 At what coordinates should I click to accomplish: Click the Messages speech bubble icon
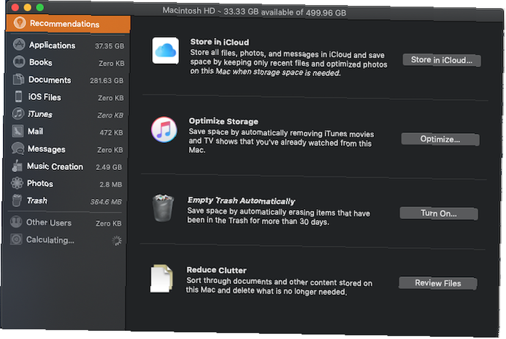coord(18,148)
